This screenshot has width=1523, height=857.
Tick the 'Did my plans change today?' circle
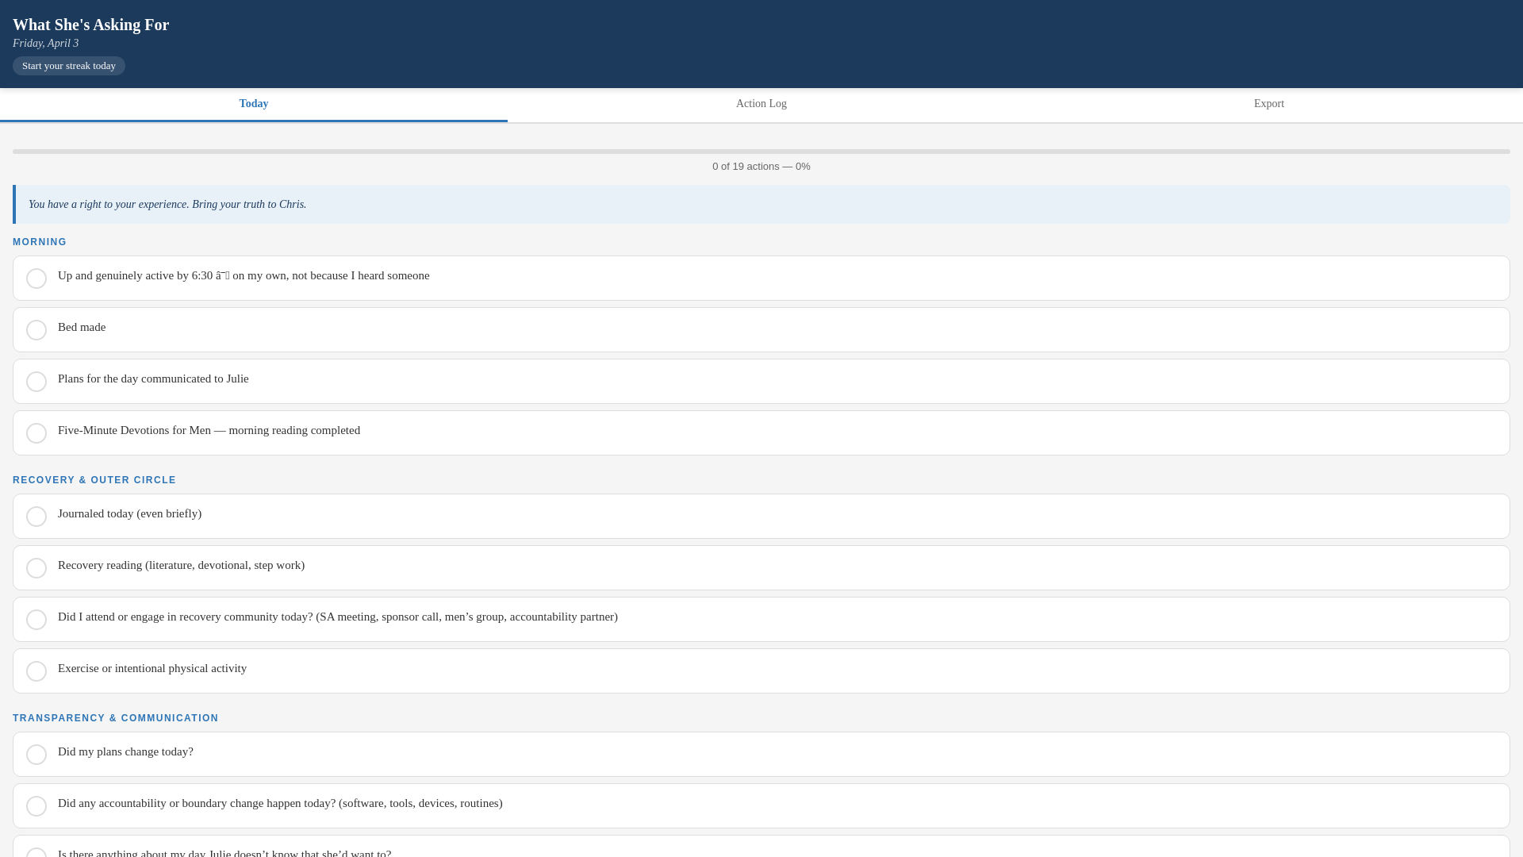[x=36, y=755]
